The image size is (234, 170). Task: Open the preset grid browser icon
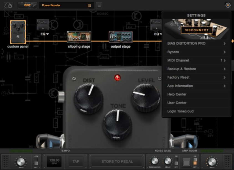point(89,5)
